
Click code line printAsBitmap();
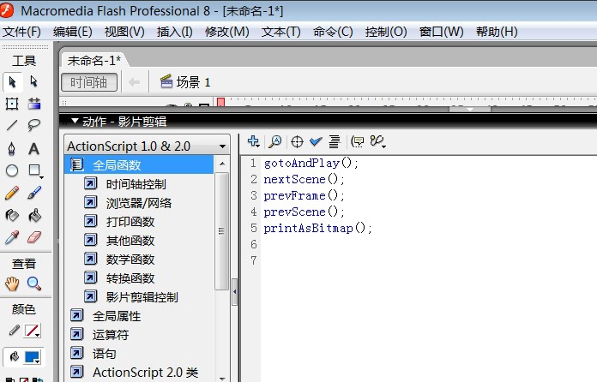pos(317,228)
